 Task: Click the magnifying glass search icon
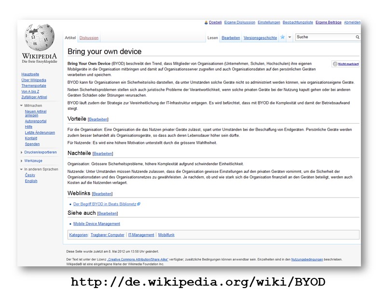point(358,37)
